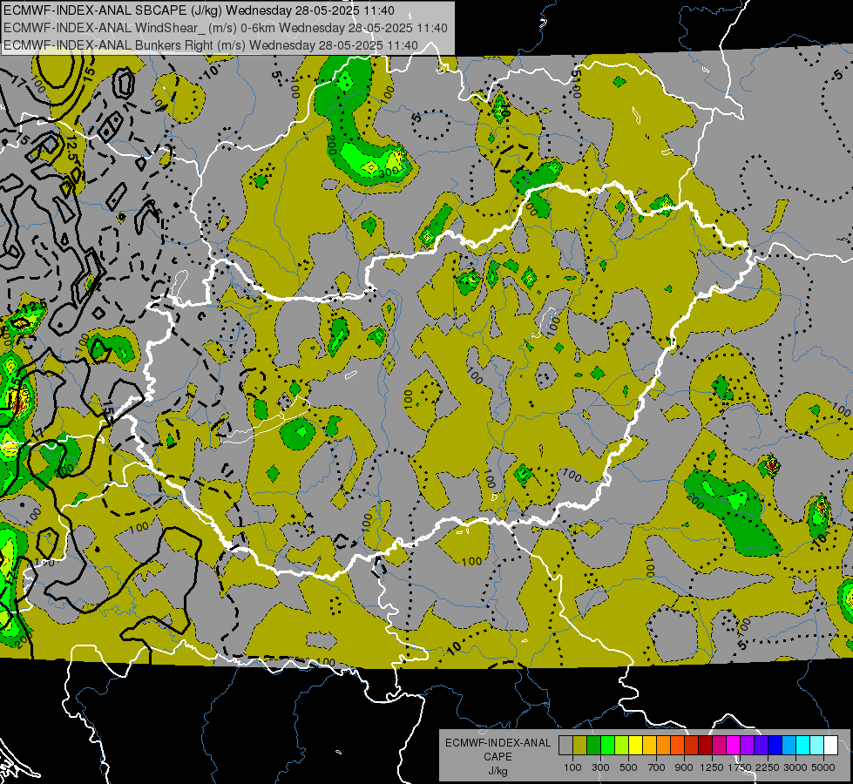Select the pink-magenta swatch after 1250
This screenshot has height=784, width=853.
719,745
